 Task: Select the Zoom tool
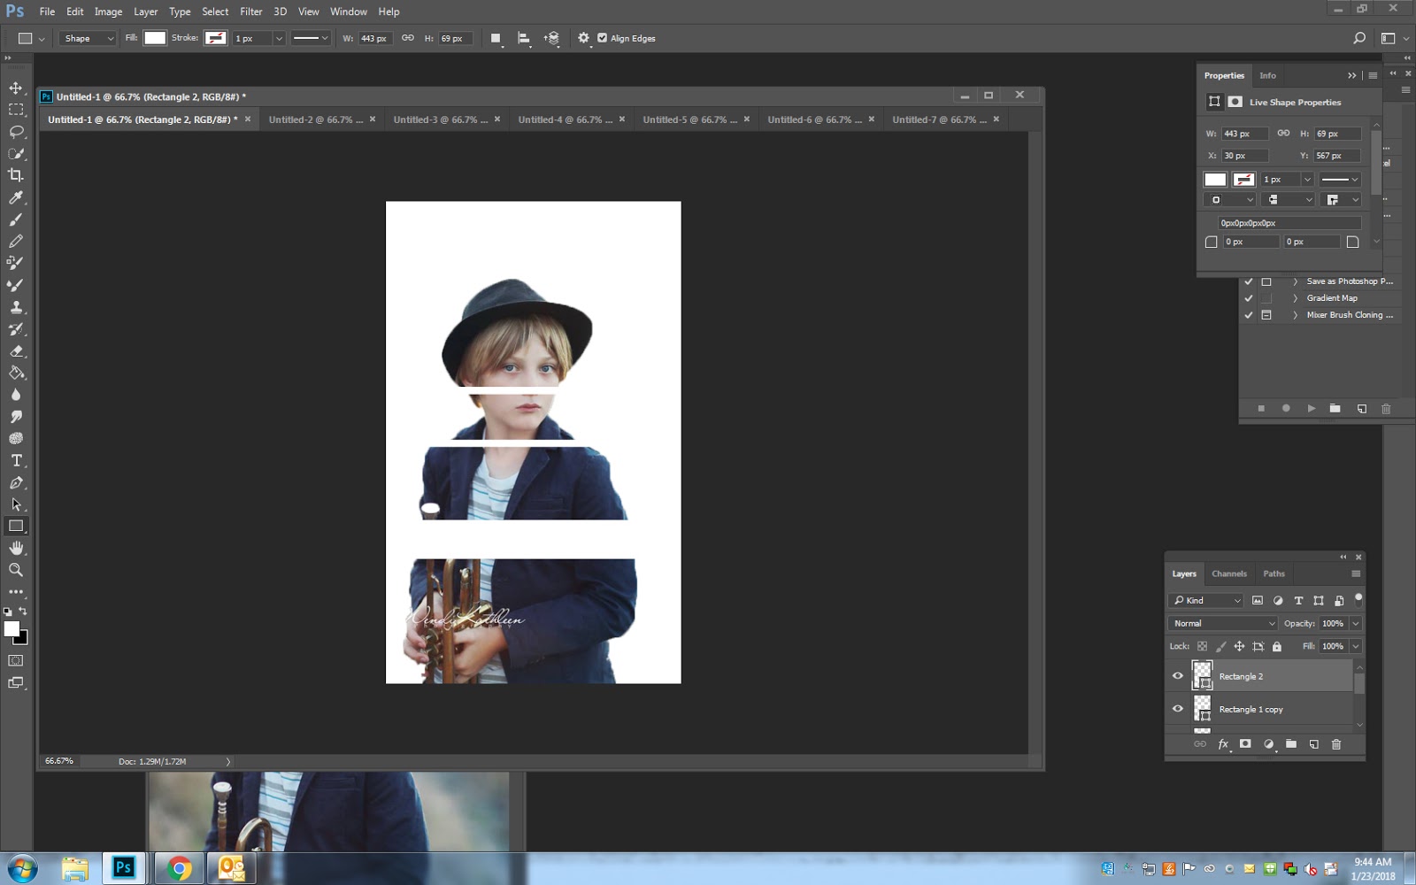click(14, 570)
